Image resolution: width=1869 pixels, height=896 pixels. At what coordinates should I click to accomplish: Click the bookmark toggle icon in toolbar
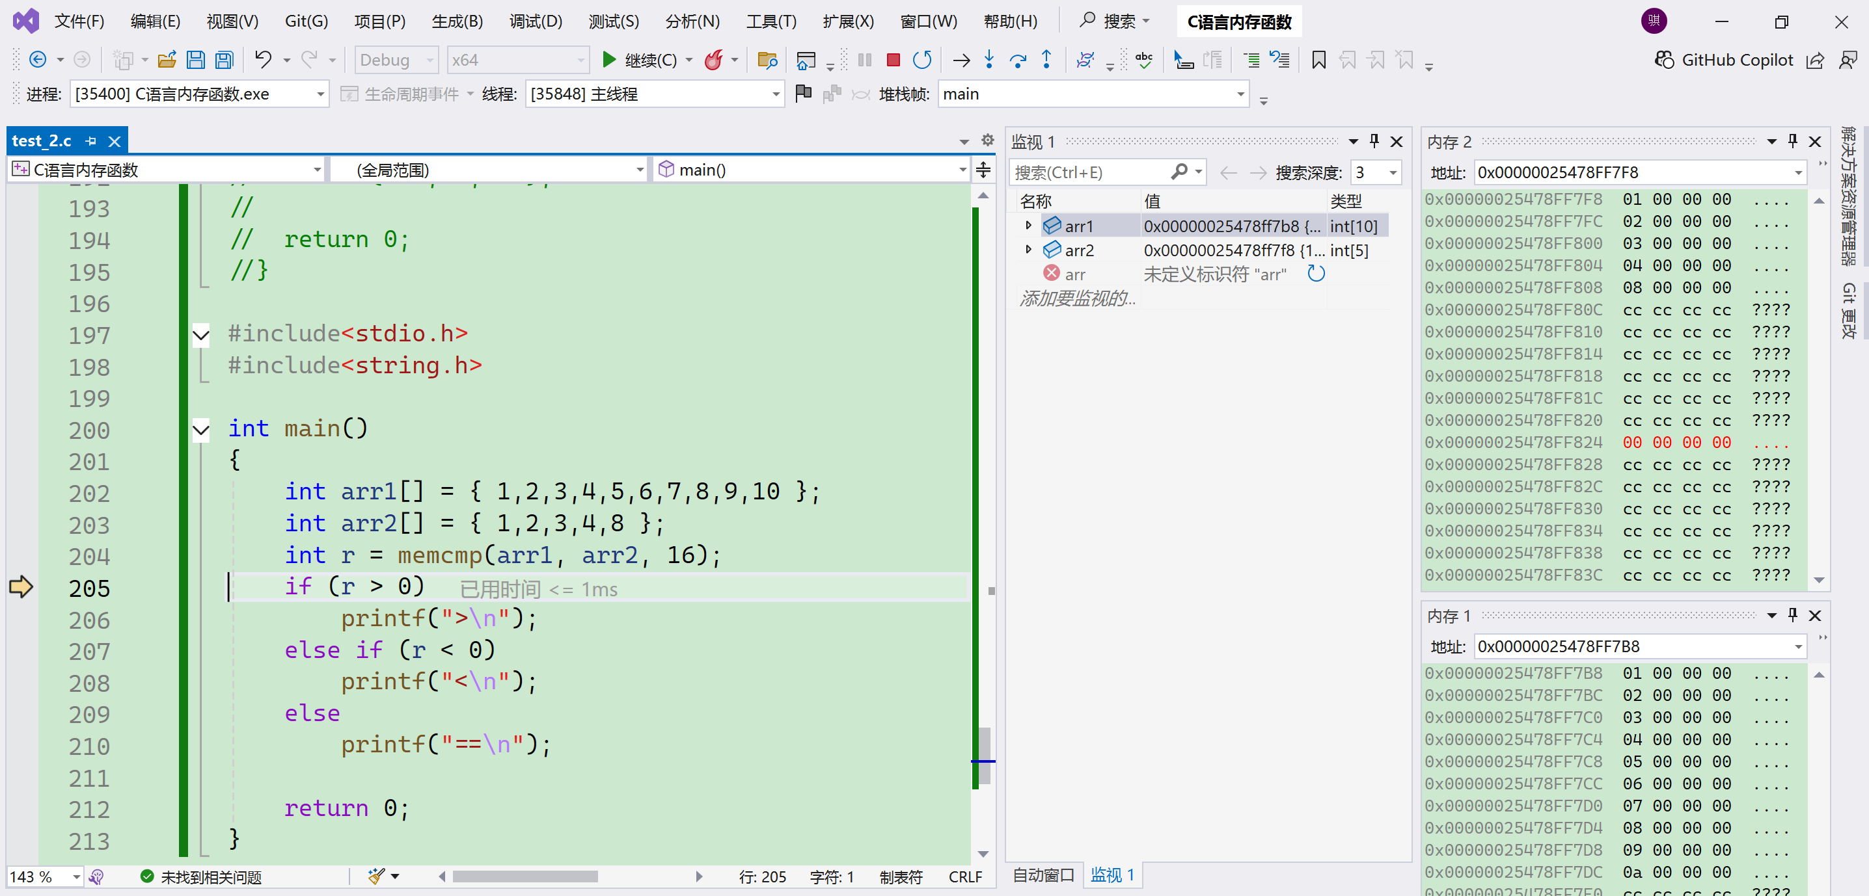click(1318, 60)
